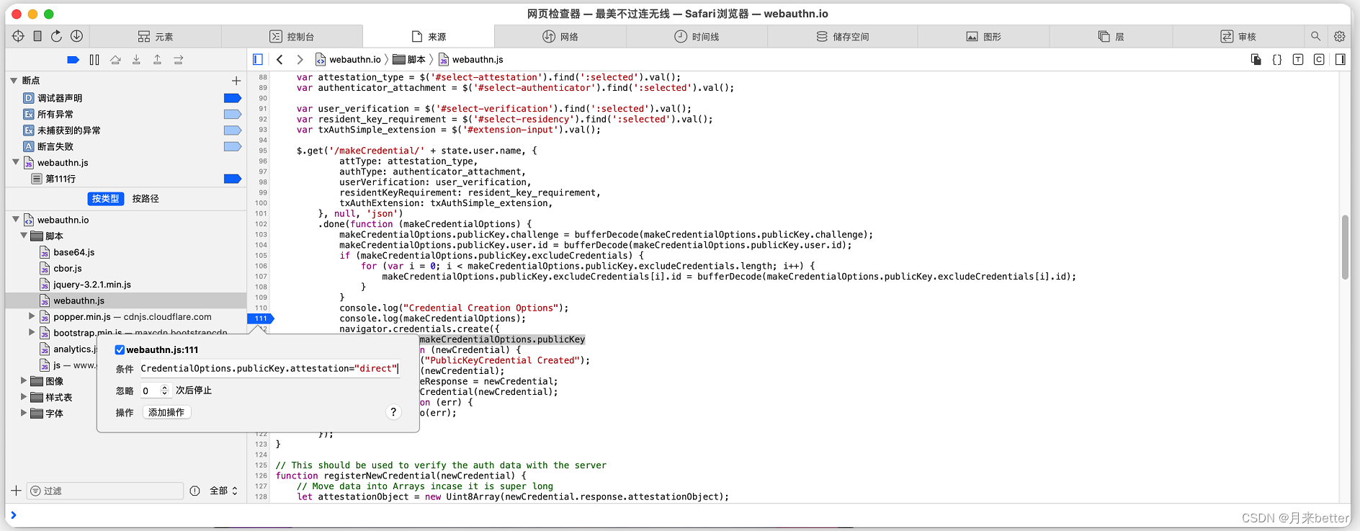The height and width of the screenshot is (531, 1360).
Task: Click the pretty print curly braces icon
Action: [1277, 60]
